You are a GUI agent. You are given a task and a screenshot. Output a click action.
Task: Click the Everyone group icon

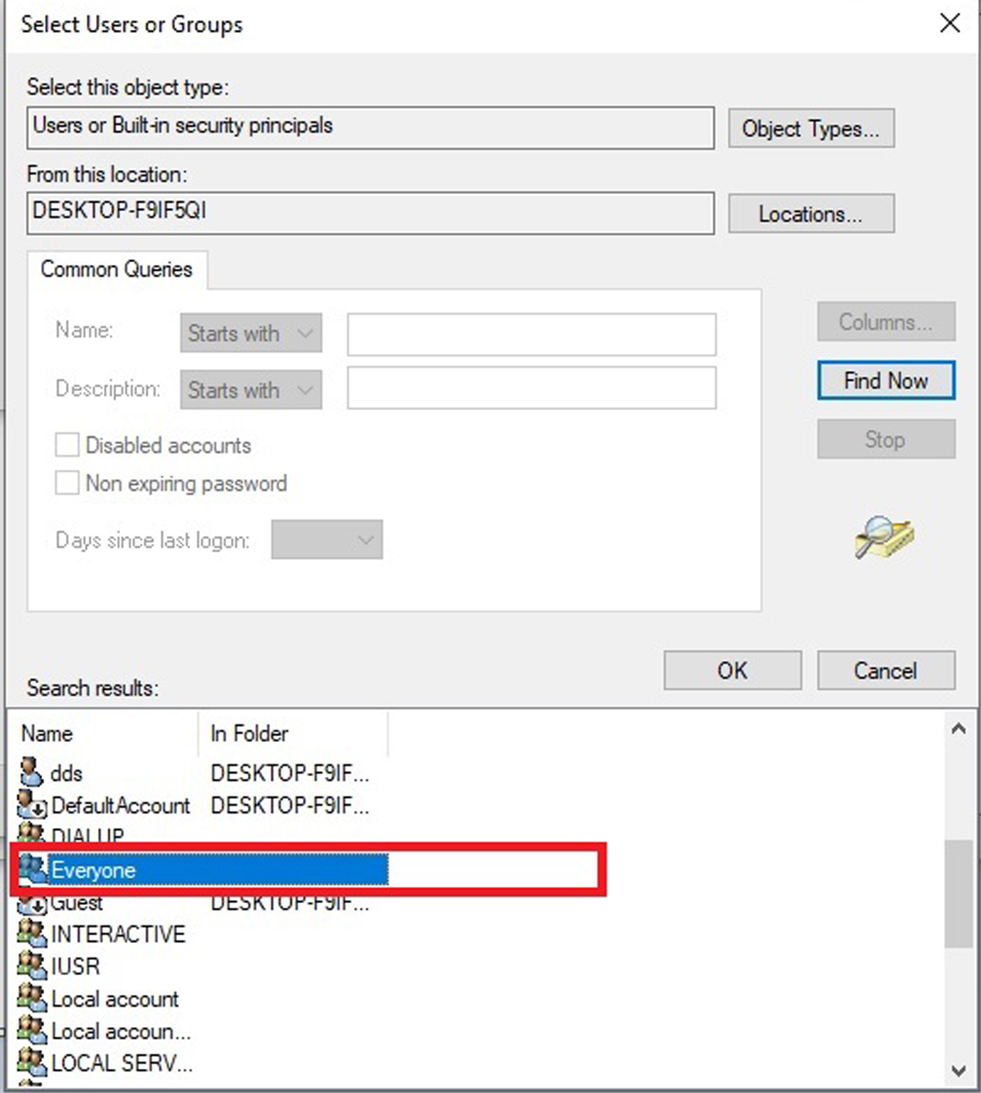tap(33, 869)
